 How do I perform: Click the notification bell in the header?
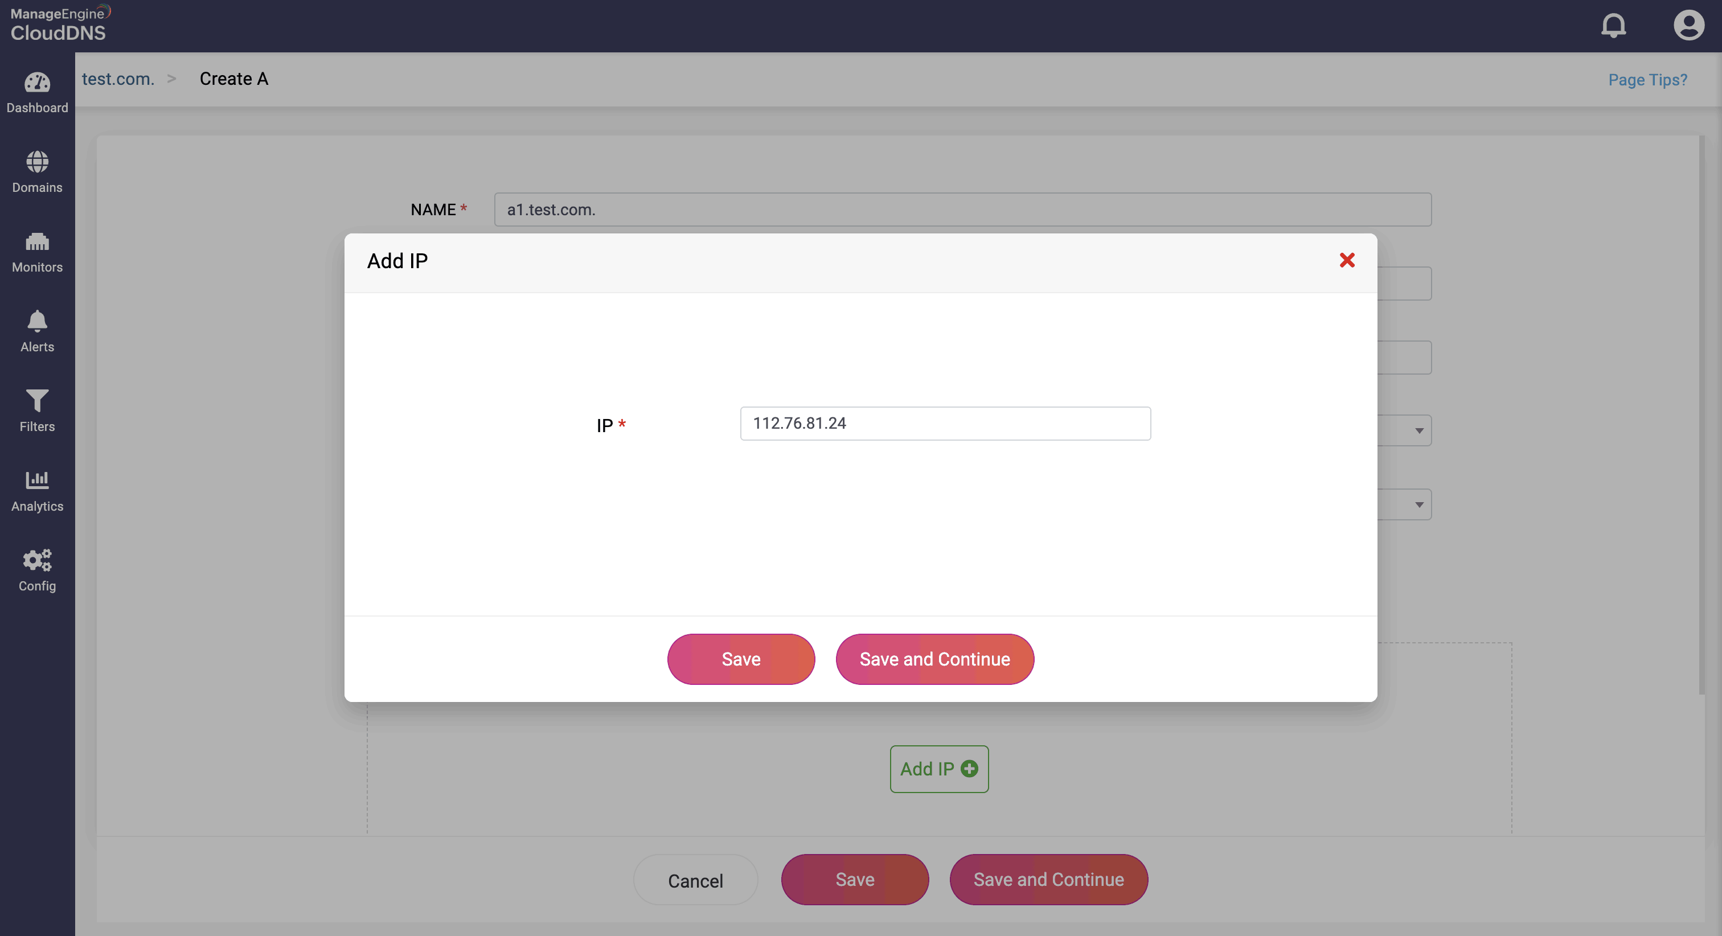(x=1613, y=26)
